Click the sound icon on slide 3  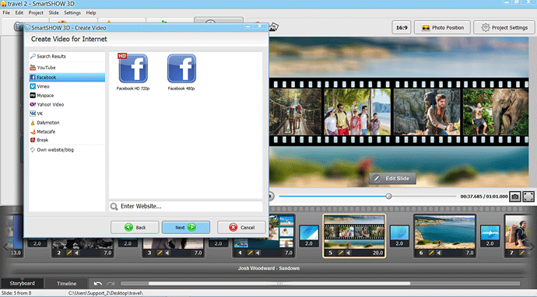[x=167, y=253]
